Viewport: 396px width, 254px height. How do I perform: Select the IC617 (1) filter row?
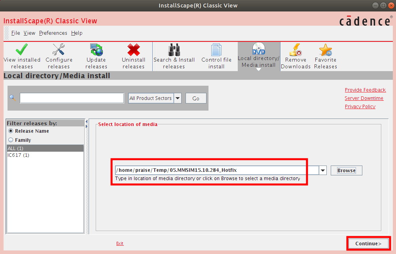(x=45, y=155)
